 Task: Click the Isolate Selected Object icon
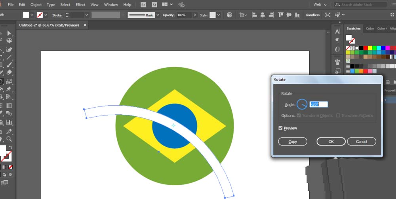tap(327, 15)
